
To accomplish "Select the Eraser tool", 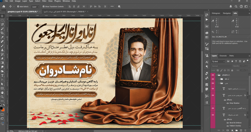I will tap(2, 58).
